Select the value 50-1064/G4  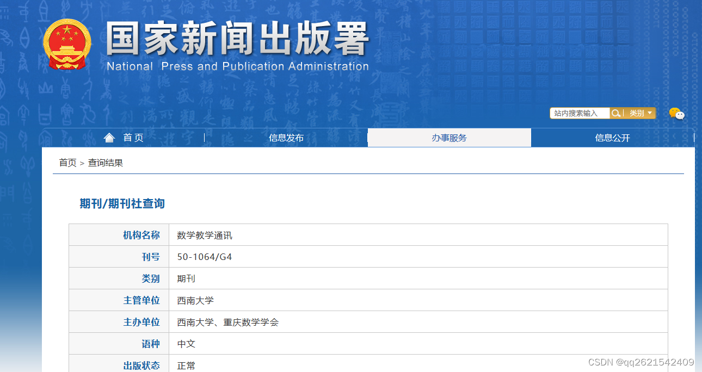[x=205, y=257]
